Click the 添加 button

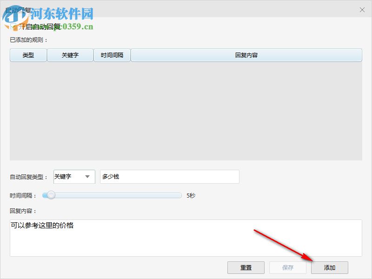[330, 268]
